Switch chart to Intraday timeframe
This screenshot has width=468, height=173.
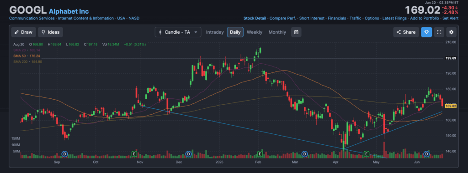215,32
